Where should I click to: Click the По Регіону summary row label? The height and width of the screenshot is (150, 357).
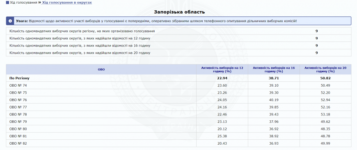coord(19,78)
